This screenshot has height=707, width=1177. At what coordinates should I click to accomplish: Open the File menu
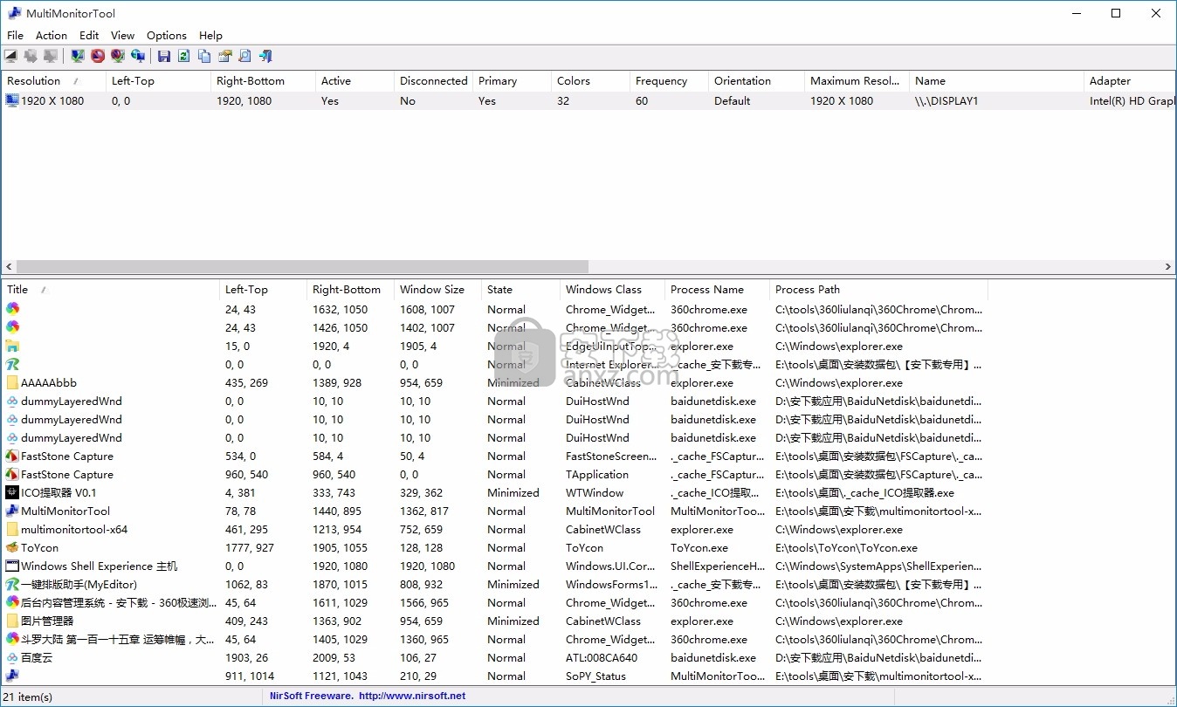click(x=15, y=35)
